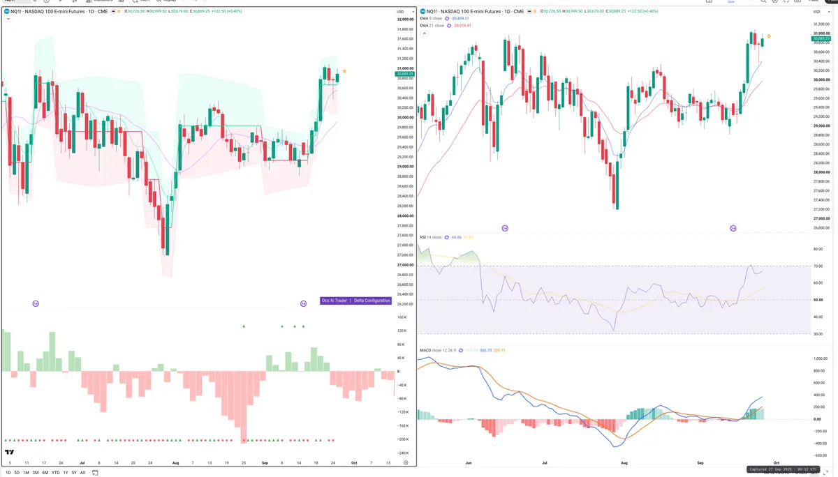
Task: Click the right purple event icon on right chart
Action: coord(733,228)
